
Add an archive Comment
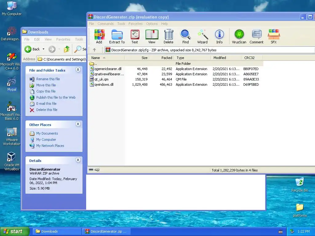point(257,37)
